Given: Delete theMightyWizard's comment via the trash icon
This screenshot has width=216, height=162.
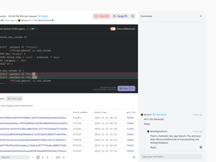Looking at the screenshot, I should 201,147.
